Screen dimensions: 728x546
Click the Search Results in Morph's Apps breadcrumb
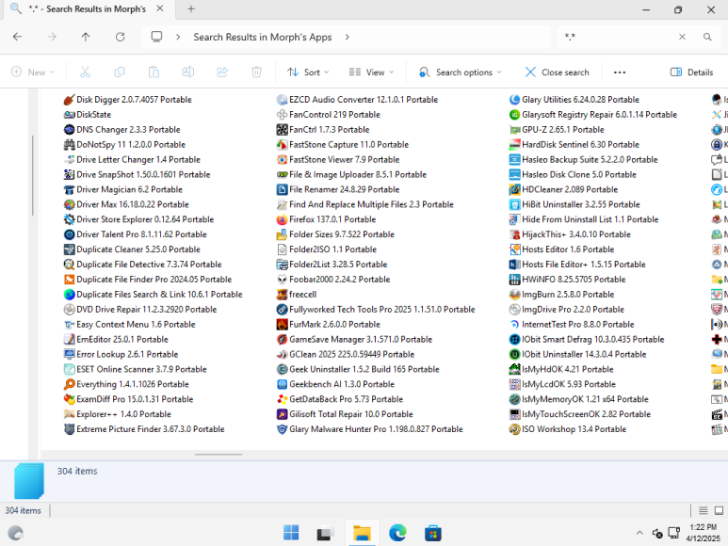click(263, 37)
